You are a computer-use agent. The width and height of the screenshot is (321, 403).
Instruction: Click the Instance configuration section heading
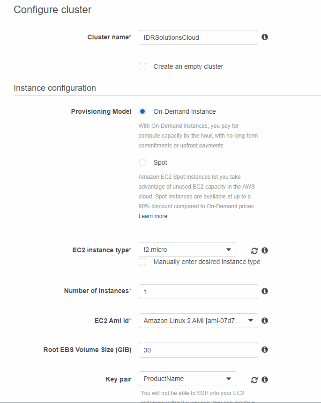tap(56, 88)
